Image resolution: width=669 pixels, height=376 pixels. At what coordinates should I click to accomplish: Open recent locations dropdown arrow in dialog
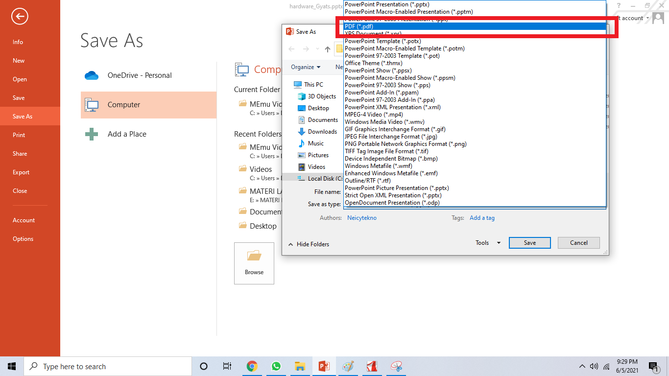(x=317, y=49)
